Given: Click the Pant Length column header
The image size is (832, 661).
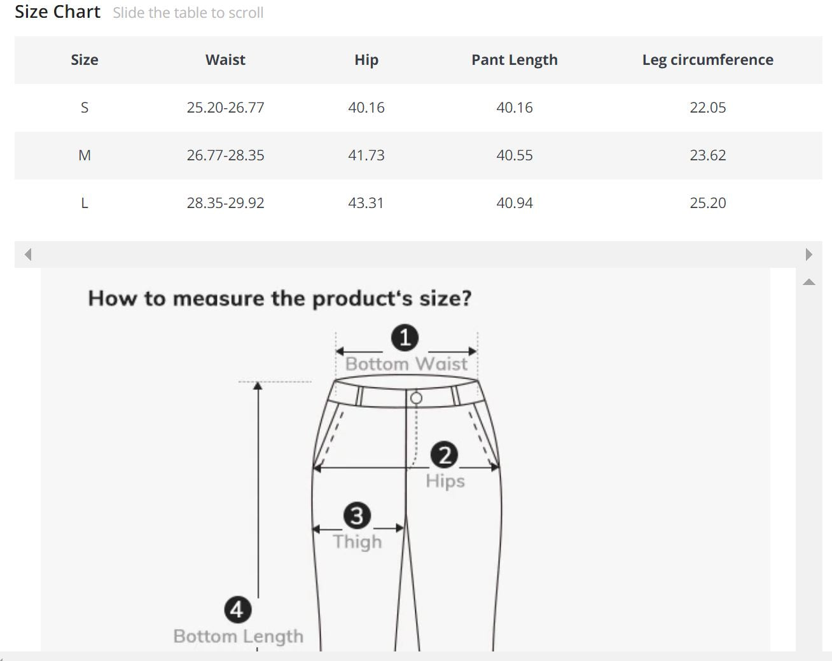Looking at the screenshot, I should coord(514,60).
